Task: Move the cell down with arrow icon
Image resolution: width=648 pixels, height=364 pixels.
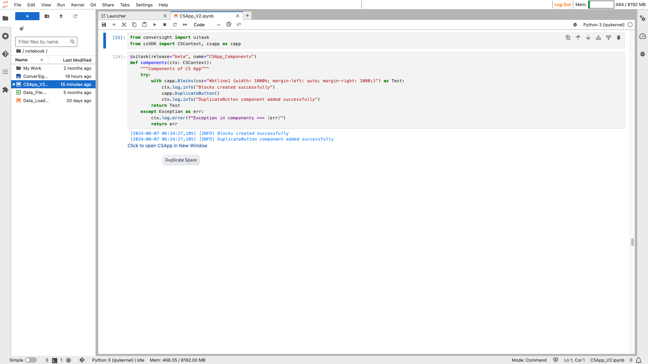Action: pyautogui.click(x=588, y=37)
